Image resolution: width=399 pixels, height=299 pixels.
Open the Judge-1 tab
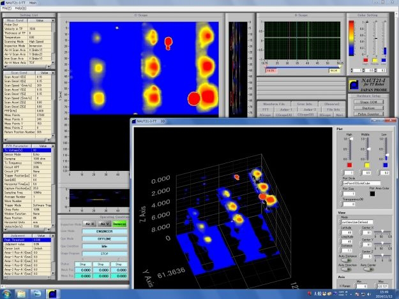(x=288, y=109)
